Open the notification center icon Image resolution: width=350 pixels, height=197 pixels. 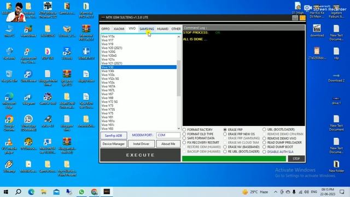(x=342, y=192)
